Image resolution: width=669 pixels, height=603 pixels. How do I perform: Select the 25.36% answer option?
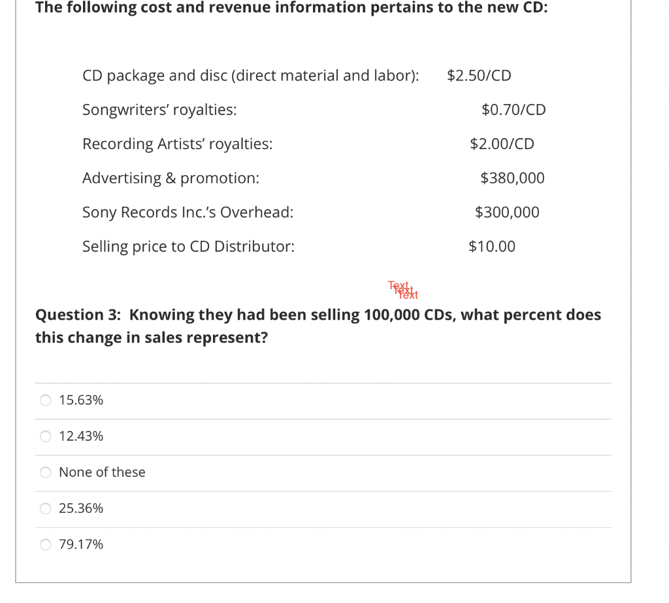click(45, 508)
